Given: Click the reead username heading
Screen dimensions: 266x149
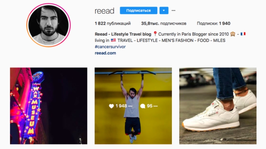Looking at the screenshot, I should [104, 11].
